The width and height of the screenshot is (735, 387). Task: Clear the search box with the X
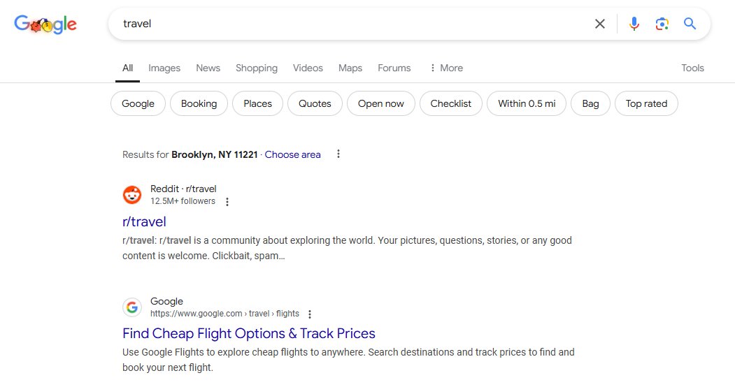click(599, 24)
